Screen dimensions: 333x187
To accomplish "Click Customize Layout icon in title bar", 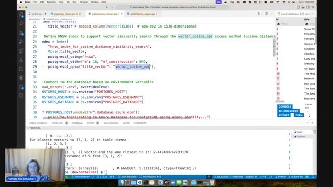I will tap(313, 7).
